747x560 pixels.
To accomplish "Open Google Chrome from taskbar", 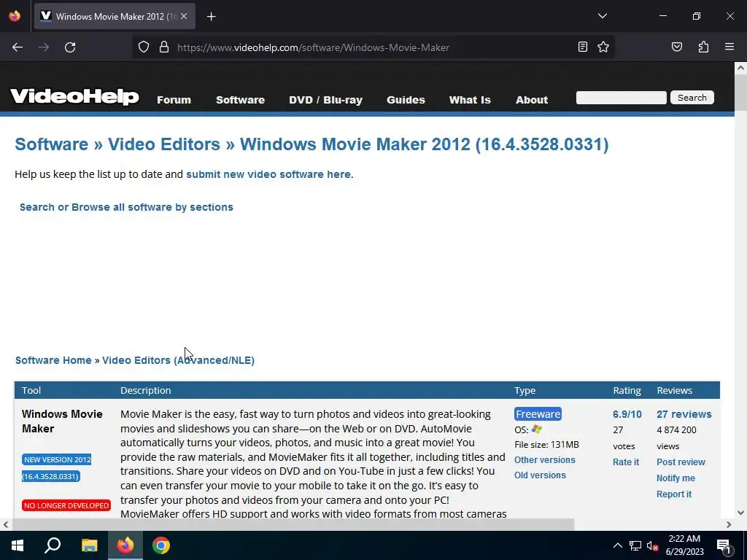I will [161, 545].
